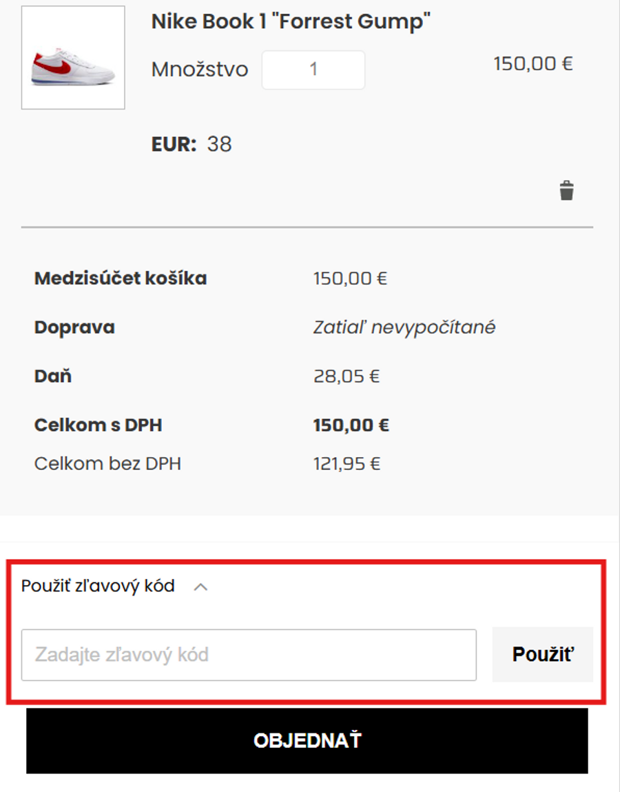The height and width of the screenshot is (792, 620).
Task: Click inside the Množstvo quantity field
Action: click(x=312, y=69)
